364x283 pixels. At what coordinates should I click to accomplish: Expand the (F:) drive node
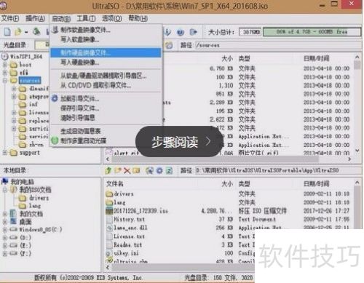pos(5,253)
